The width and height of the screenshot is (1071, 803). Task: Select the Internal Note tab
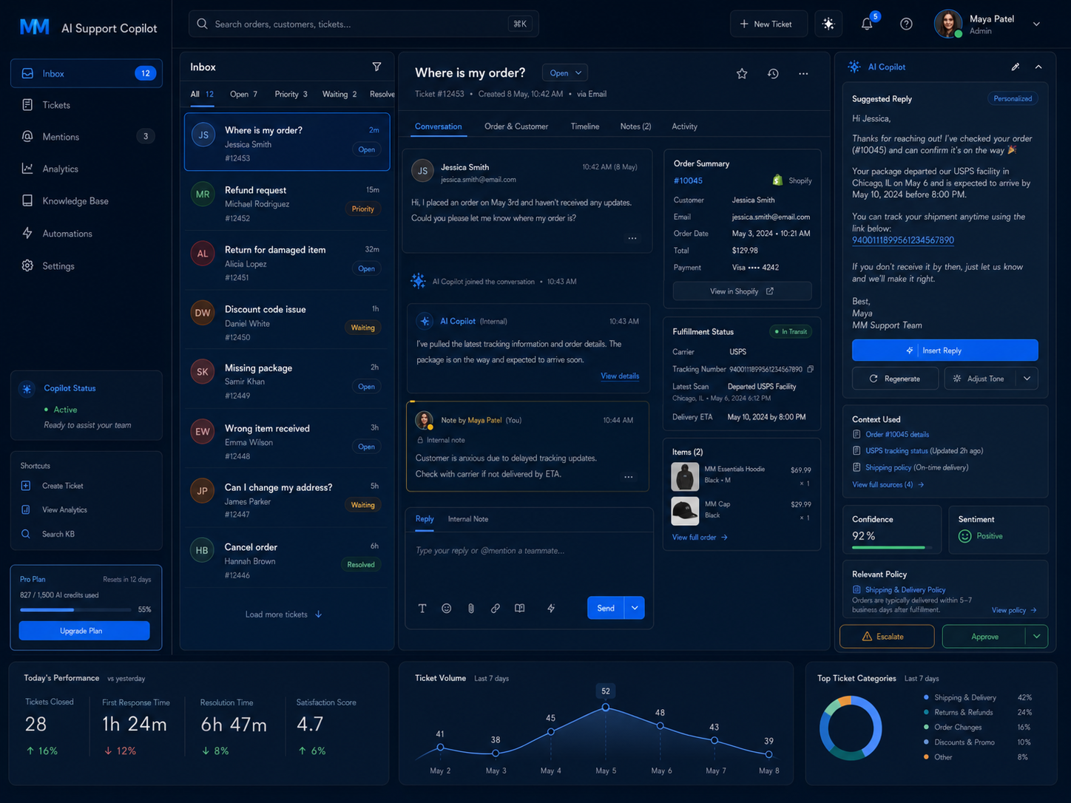pyautogui.click(x=468, y=519)
